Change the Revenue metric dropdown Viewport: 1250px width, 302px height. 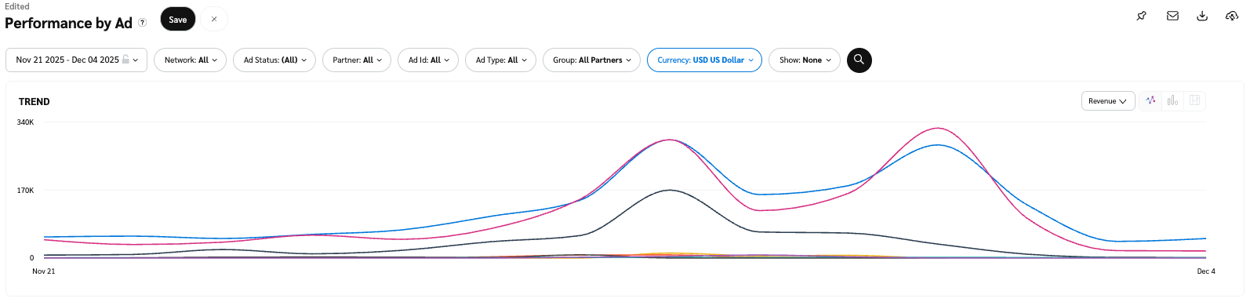1108,101
